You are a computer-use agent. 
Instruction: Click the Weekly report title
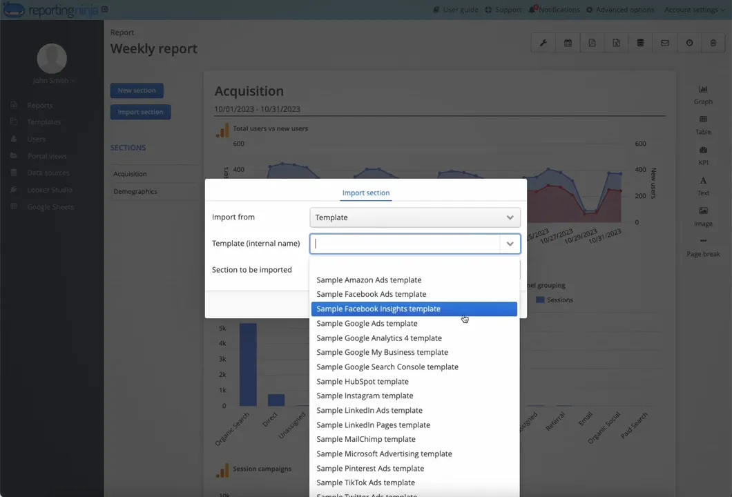click(154, 48)
